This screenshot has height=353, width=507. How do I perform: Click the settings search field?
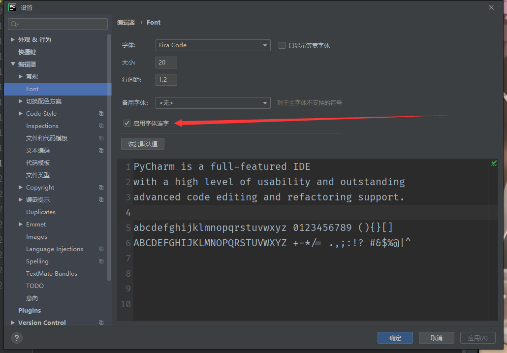tap(58, 24)
